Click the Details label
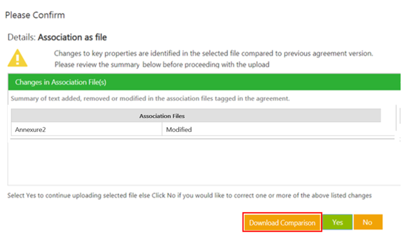Viewport: 410px width, 243px height. point(21,37)
